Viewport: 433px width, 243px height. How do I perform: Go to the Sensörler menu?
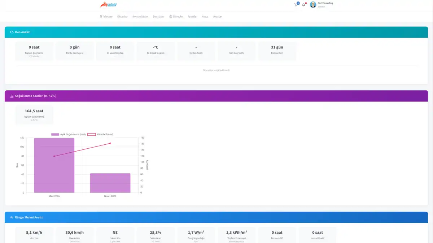pyautogui.click(x=159, y=17)
